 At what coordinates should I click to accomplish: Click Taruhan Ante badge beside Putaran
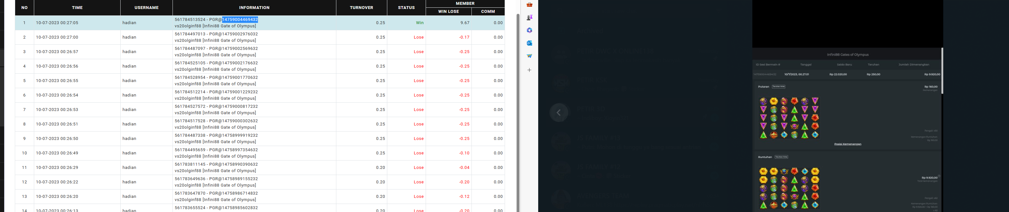(778, 86)
